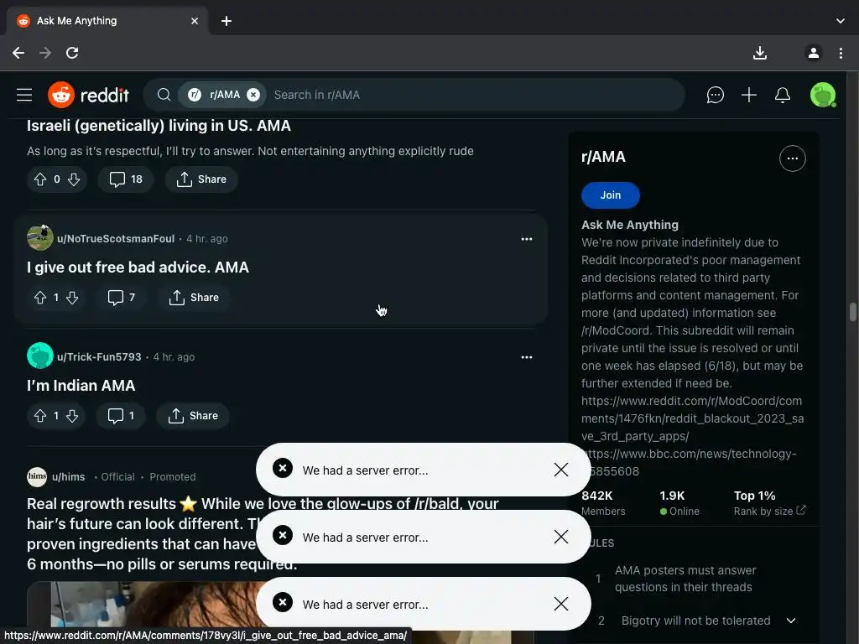
Task: Open u/hims promoted profile link
Action: (69, 477)
